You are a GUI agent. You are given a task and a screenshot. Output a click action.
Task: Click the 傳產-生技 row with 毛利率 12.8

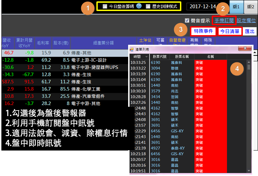coord(65,74)
